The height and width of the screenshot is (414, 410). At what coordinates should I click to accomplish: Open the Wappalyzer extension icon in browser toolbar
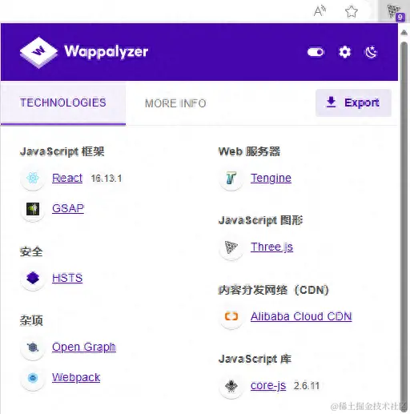click(x=395, y=11)
